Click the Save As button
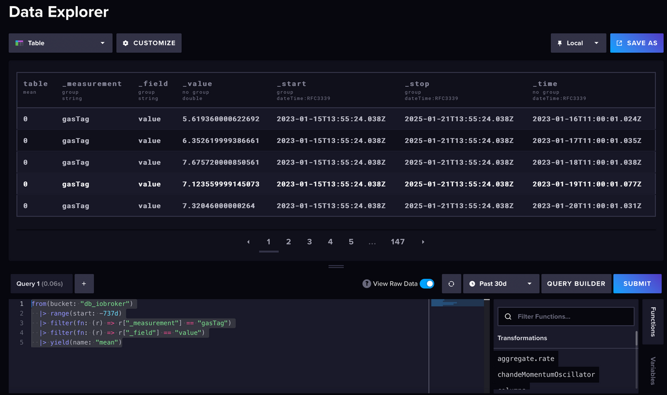The image size is (667, 395). (636, 43)
